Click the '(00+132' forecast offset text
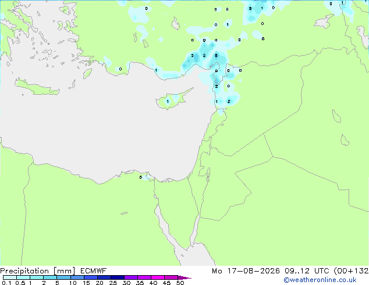 [351, 271]
